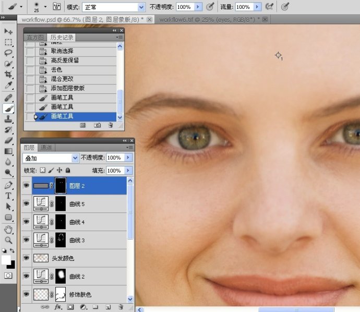This screenshot has width=360, height=312.
Task: Switch to 直方图 histogram tab
Action: pyautogui.click(x=35, y=37)
